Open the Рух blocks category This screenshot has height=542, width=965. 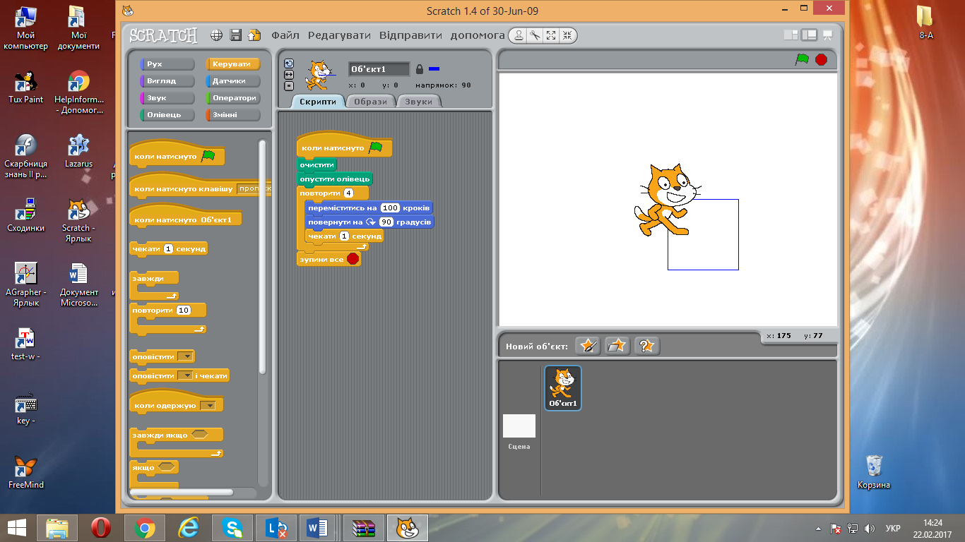(167, 64)
